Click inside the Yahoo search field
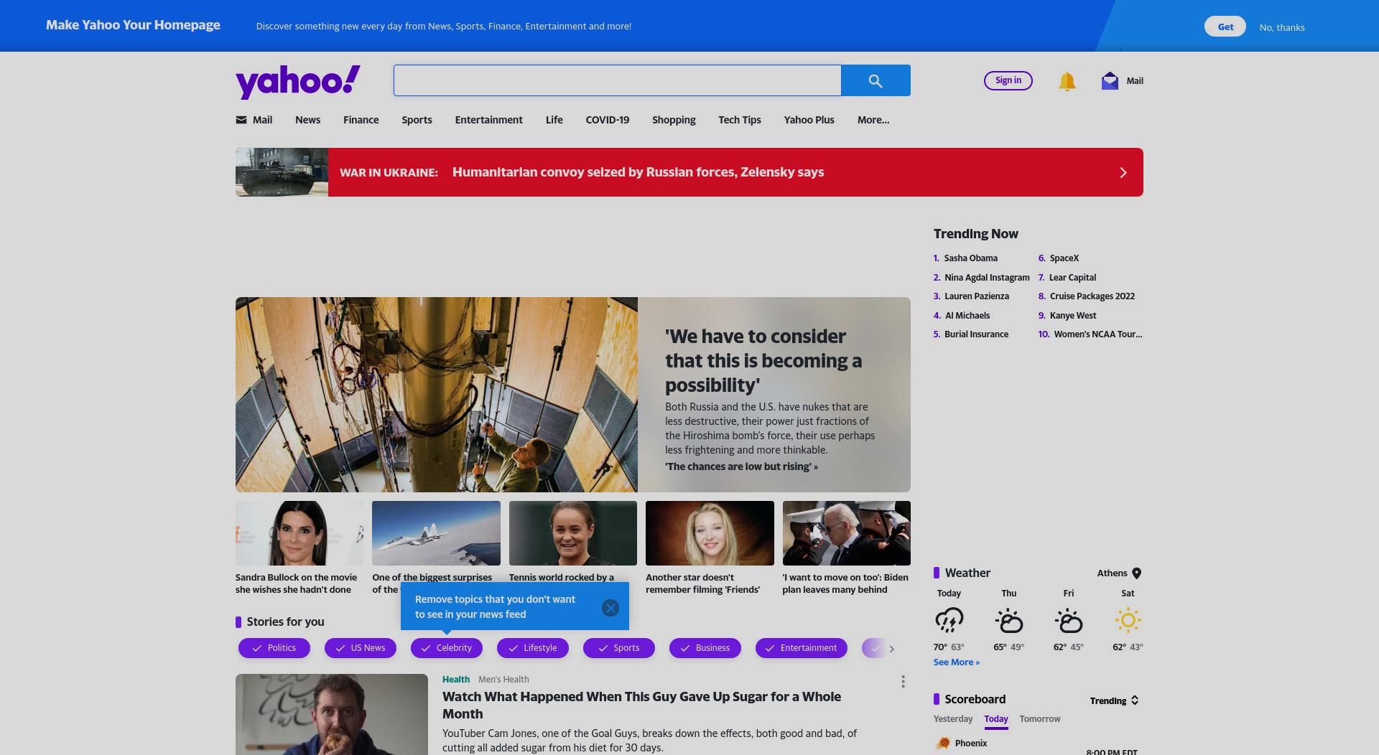The width and height of the screenshot is (1379, 755). 617,80
